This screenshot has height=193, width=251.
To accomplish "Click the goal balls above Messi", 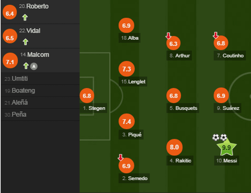I will pyautogui.click(x=220, y=138).
